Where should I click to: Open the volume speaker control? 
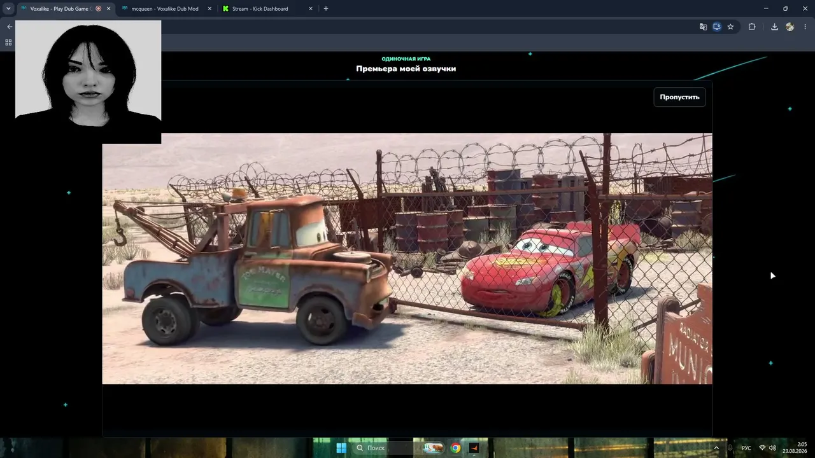tap(773, 448)
